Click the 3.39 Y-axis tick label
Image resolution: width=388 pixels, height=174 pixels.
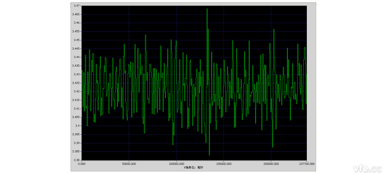[76, 143]
